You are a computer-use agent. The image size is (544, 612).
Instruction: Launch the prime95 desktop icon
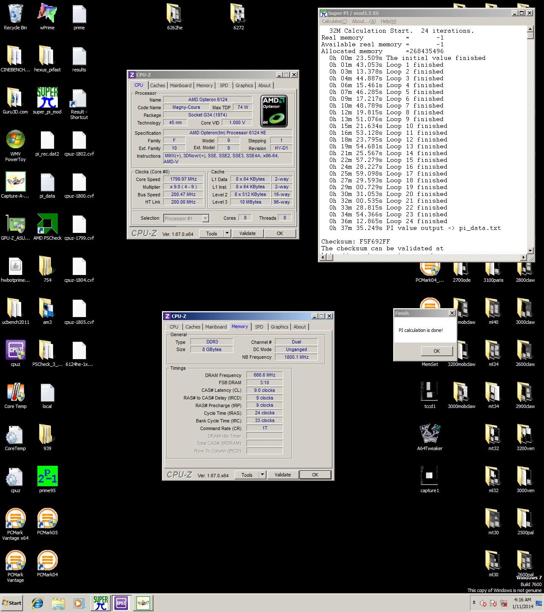tap(47, 479)
